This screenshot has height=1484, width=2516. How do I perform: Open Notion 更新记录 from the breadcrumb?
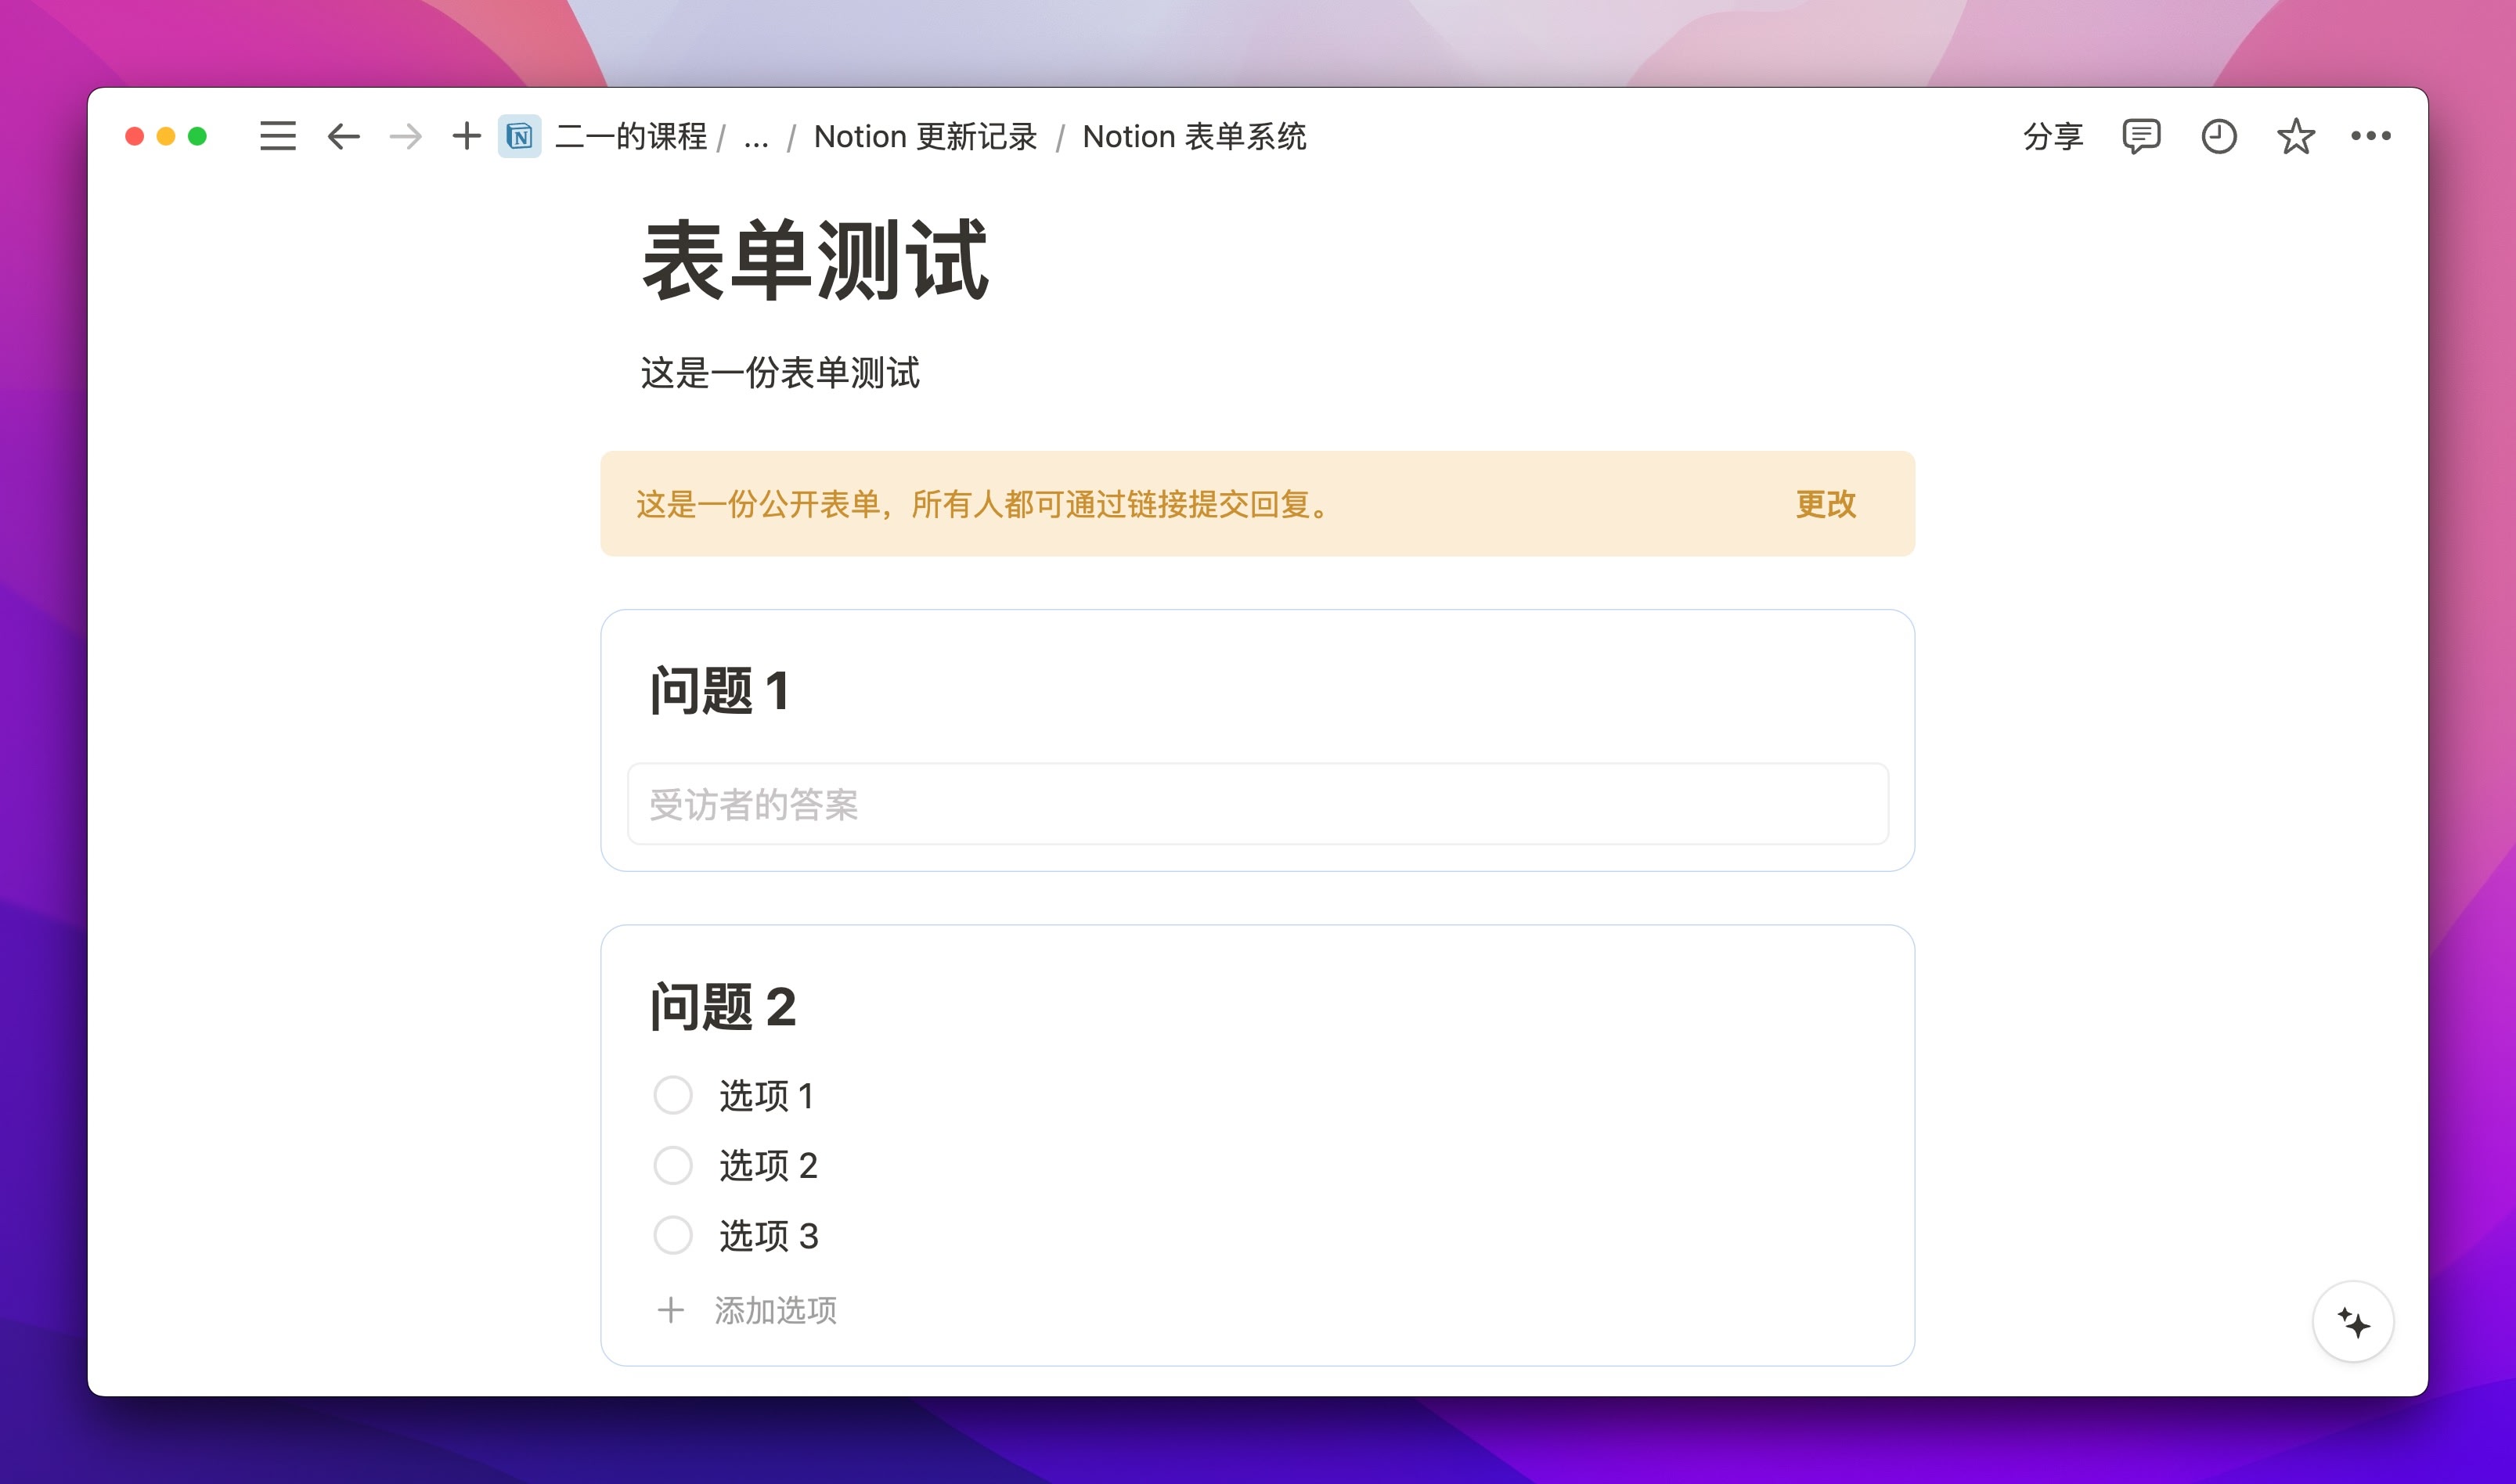tap(925, 136)
